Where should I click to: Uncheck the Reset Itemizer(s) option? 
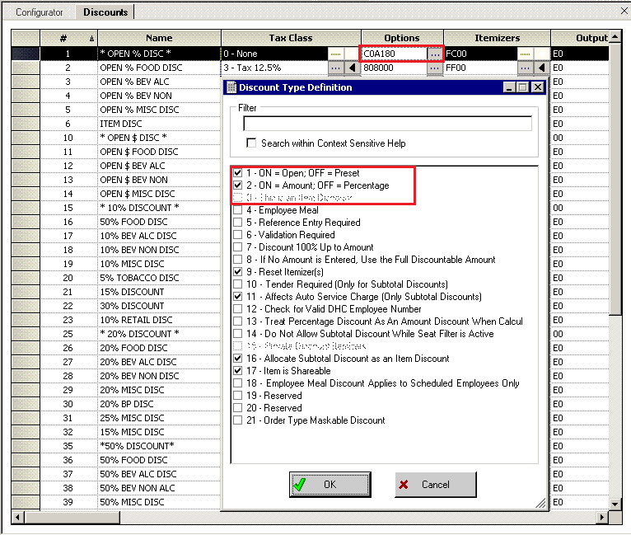(238, 272)
